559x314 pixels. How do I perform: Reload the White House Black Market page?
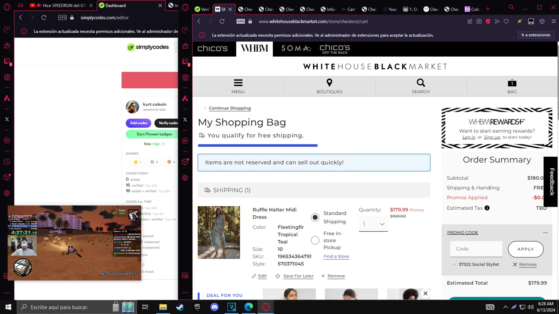coord(222,22)
